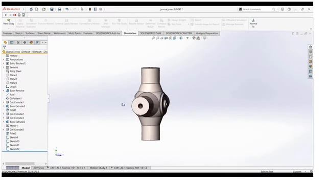Switch to the SOLIDWORKS CAM tab
Image resolution: width=327 pixels, height=184 pixels.
pos(151,33)
